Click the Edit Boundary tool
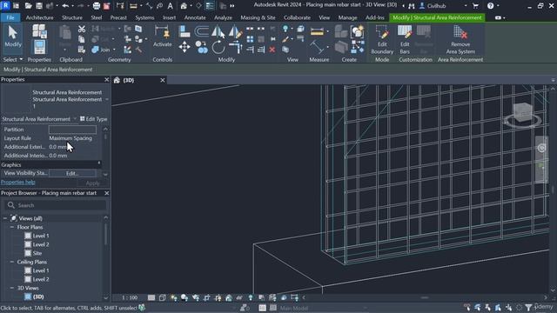Viewport: 557px width, 313px height. coord(382,40)
